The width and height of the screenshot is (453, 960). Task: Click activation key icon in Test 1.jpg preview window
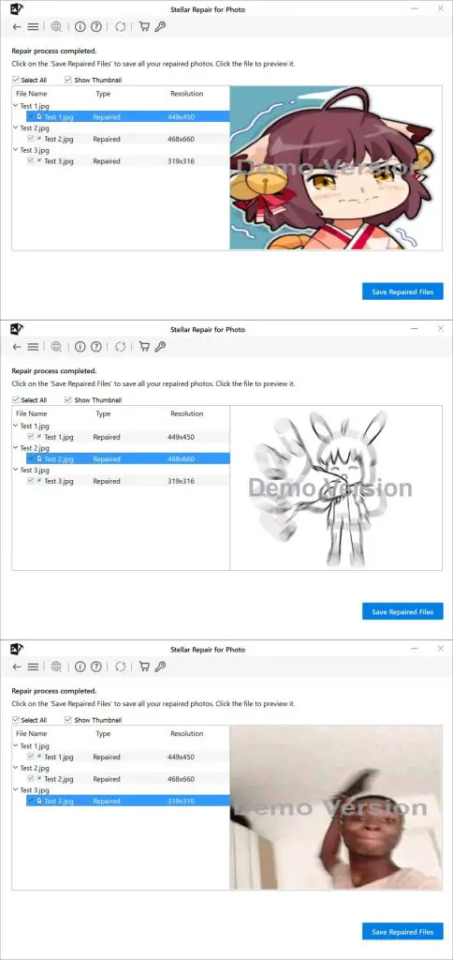click(x=160, y=26)
